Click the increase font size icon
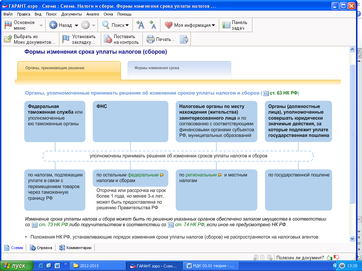This screenshot has width=362, height=271. tap(140, 25)
